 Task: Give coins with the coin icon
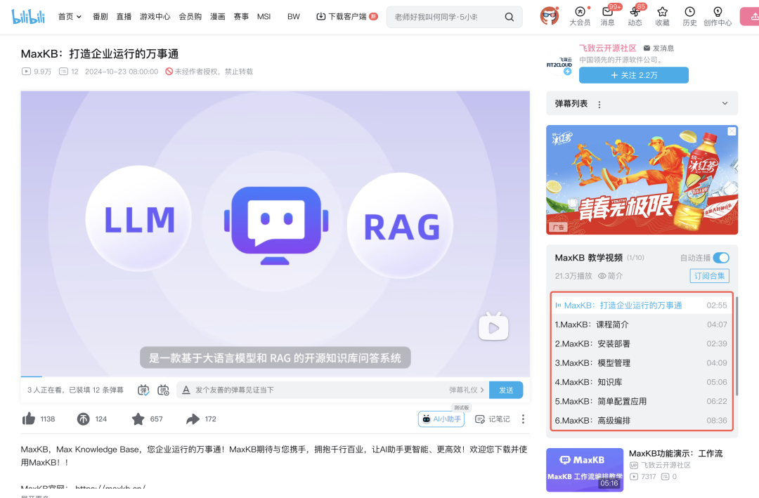83,419
